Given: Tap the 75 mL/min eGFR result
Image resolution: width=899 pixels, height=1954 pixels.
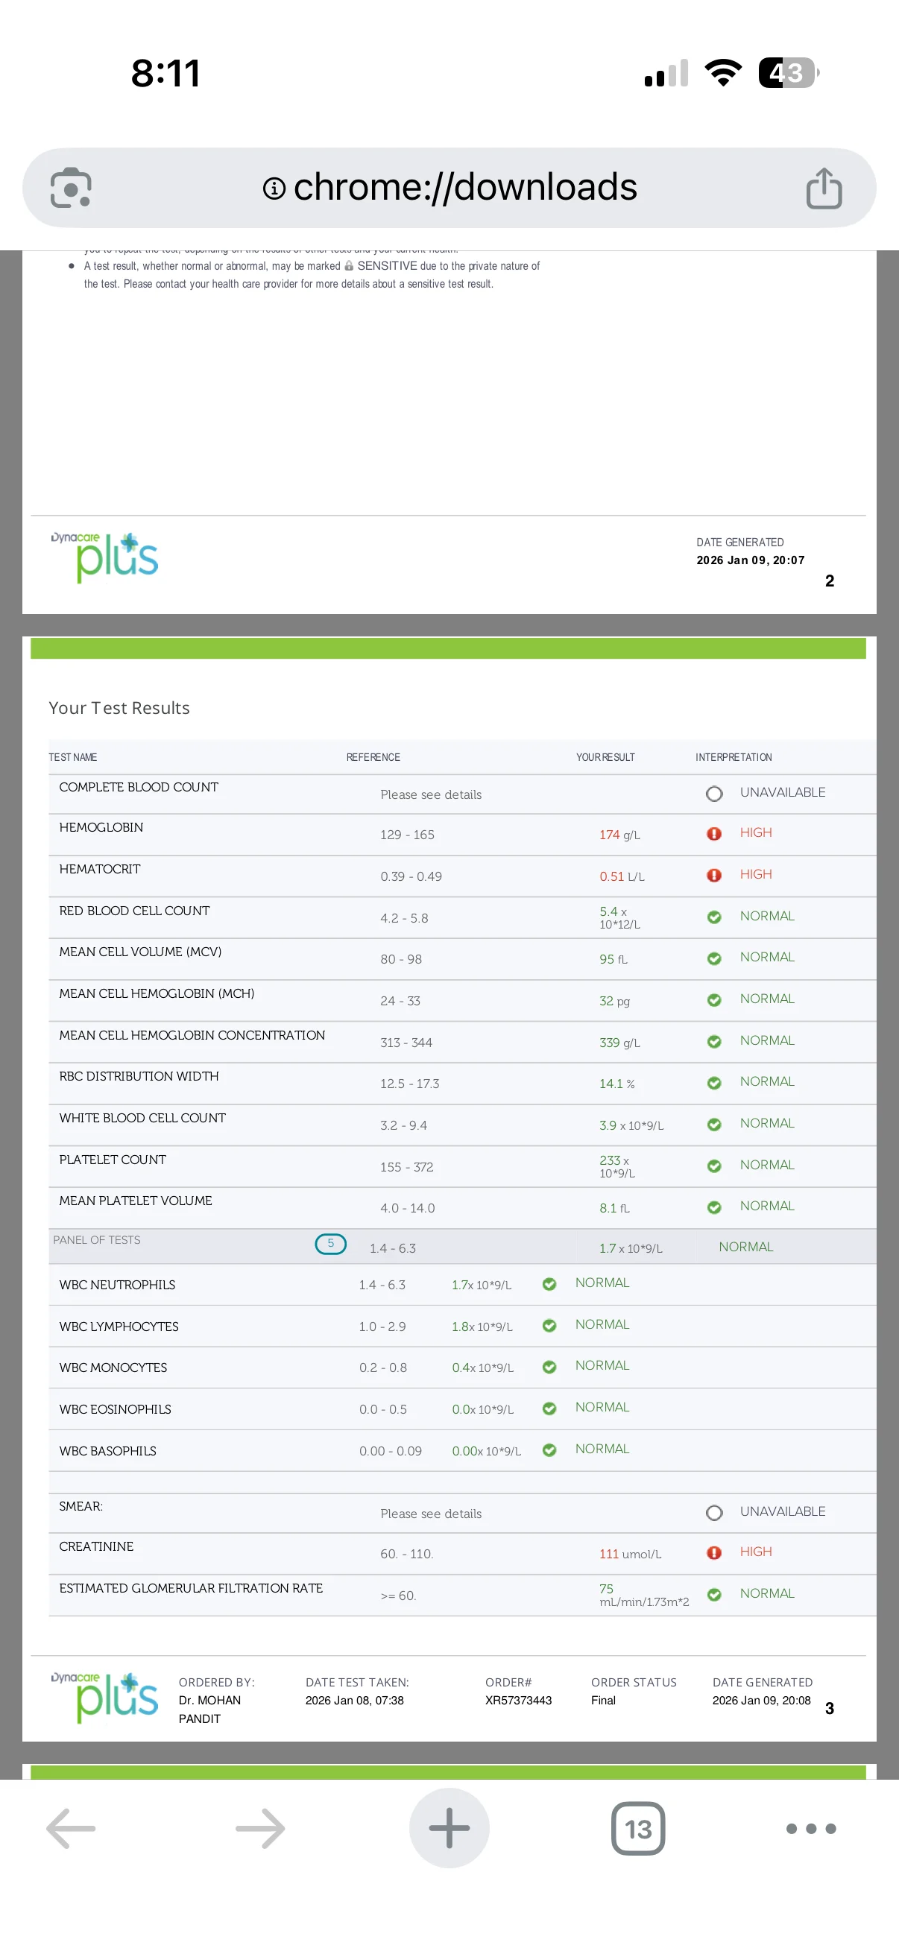Looking at the screenshot, I should click(643, 1595).
